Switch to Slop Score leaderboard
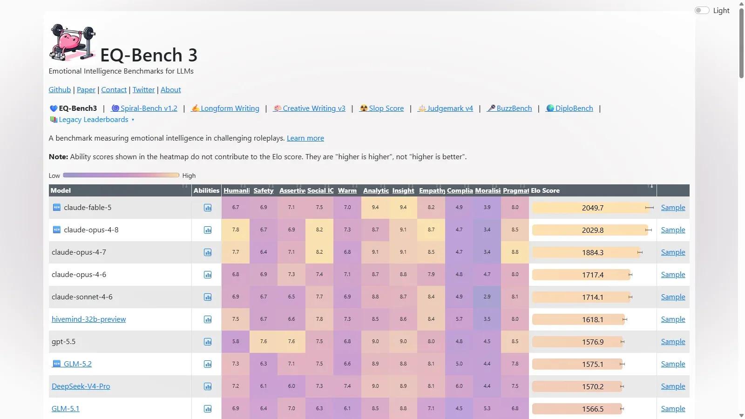 pyautogui.click(x=382, y=108)
